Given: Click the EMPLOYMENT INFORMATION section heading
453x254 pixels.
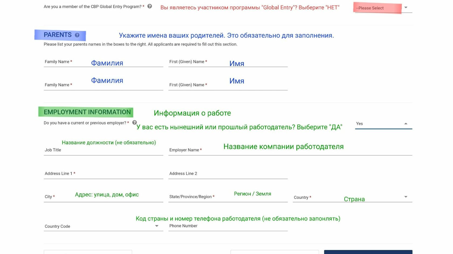Looking at the screenshot, I should point(87,112).
